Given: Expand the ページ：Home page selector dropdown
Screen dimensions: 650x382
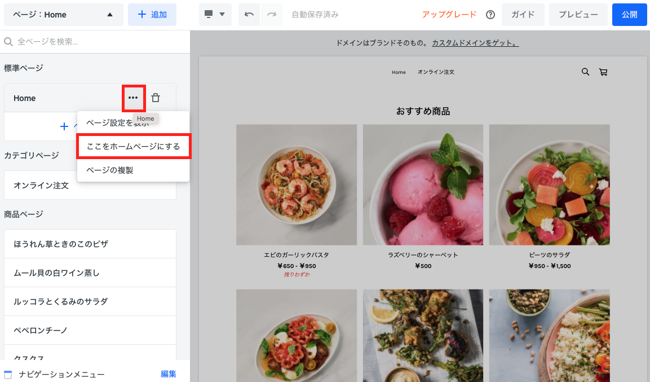Looking at the screenshot, I should pos(64,15).
